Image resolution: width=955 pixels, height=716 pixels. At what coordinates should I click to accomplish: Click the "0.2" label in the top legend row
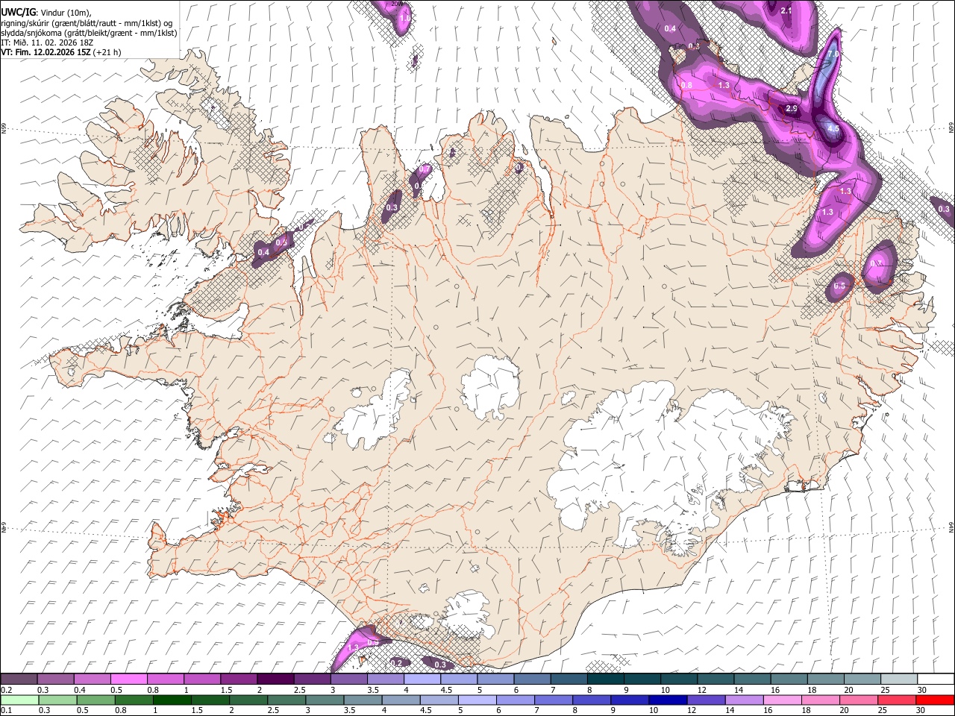point(7,690)
